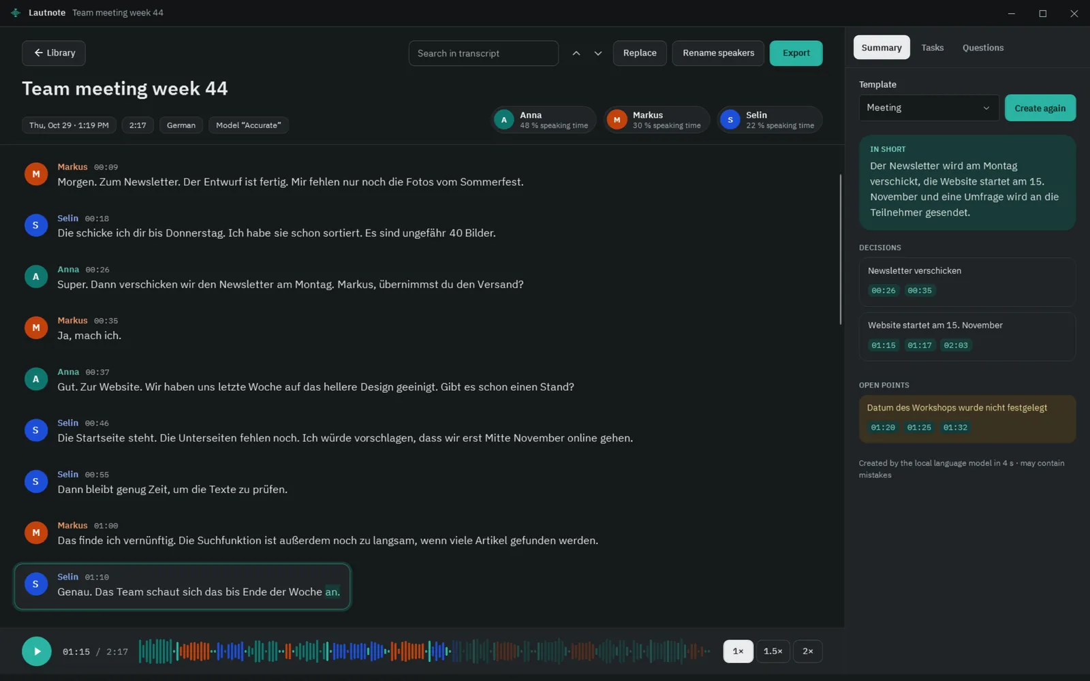Go to previous search match arrow
Viewport: 1090px width, 681px height.
(576, 53)
